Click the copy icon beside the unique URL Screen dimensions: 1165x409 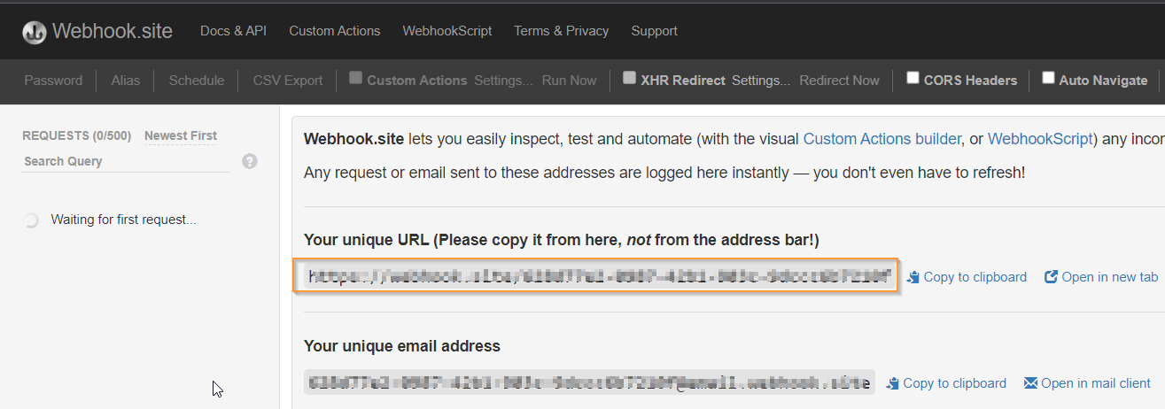pos(913,277)
